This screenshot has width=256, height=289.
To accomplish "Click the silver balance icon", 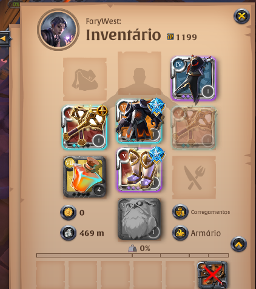I will tap(69, 233).
